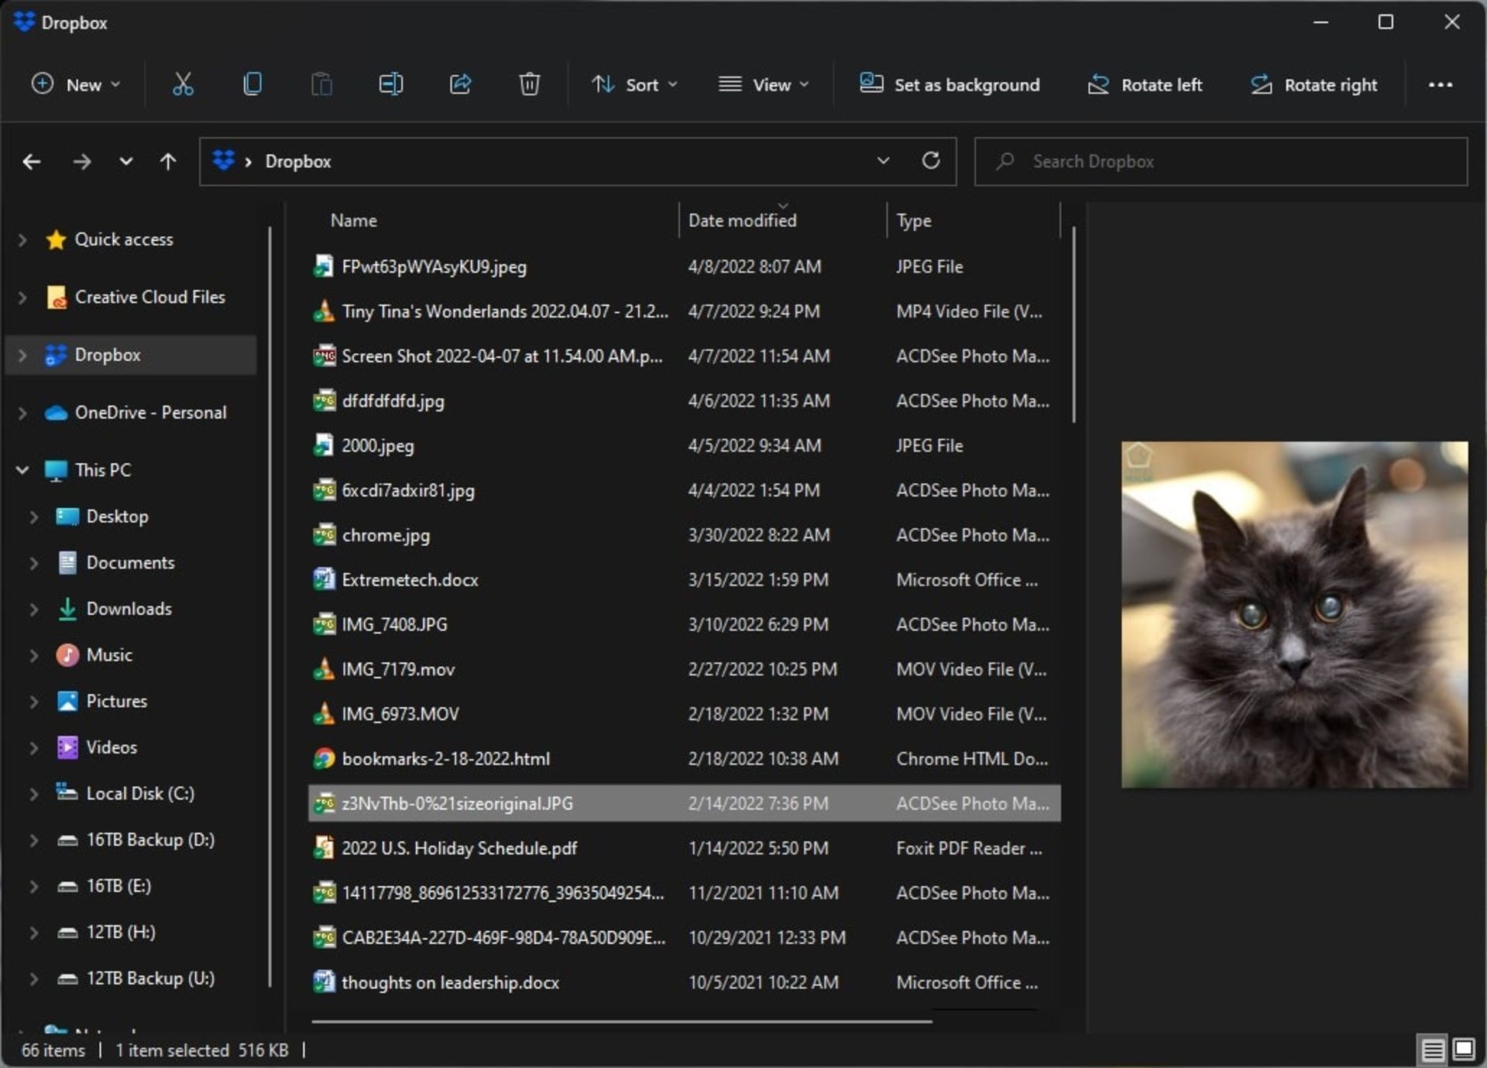The image size is (1487, 1068).
Task: Click the Delete trash can icon
Action: pos(529,84)
